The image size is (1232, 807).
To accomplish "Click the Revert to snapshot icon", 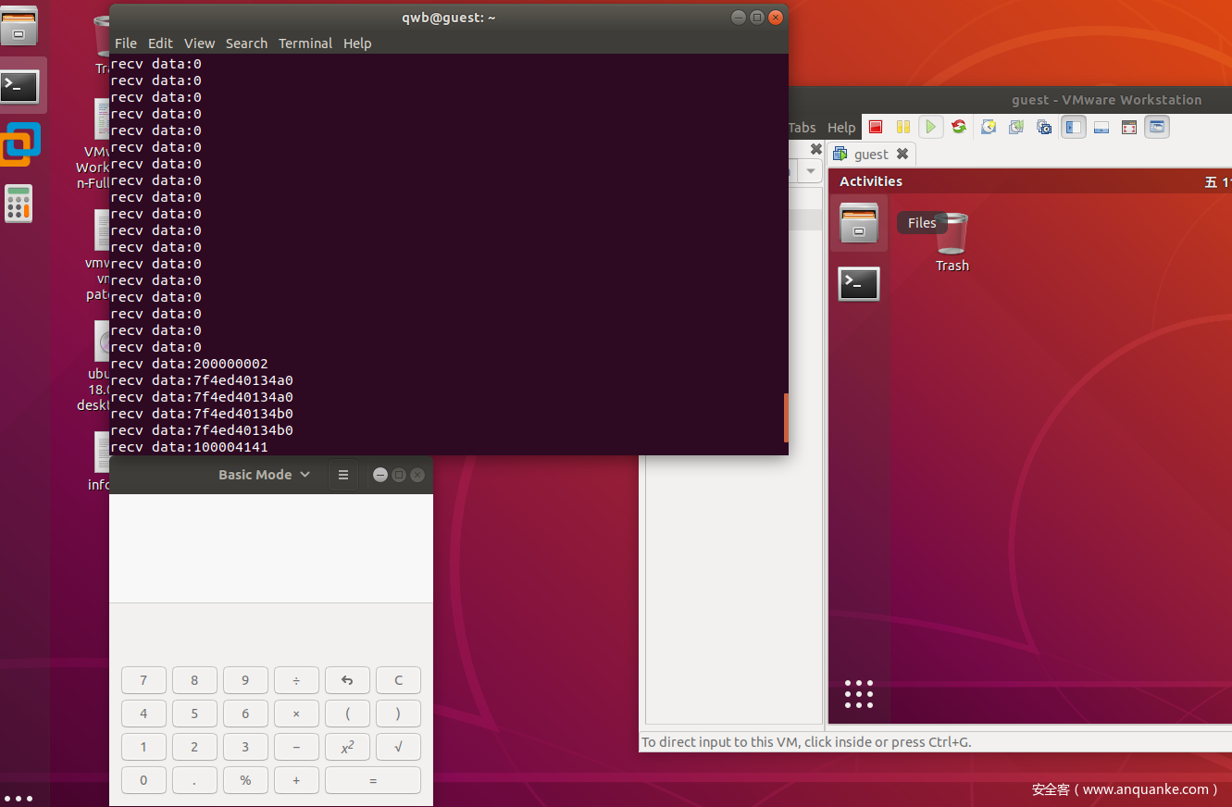I will click(x=1016, y=127).
